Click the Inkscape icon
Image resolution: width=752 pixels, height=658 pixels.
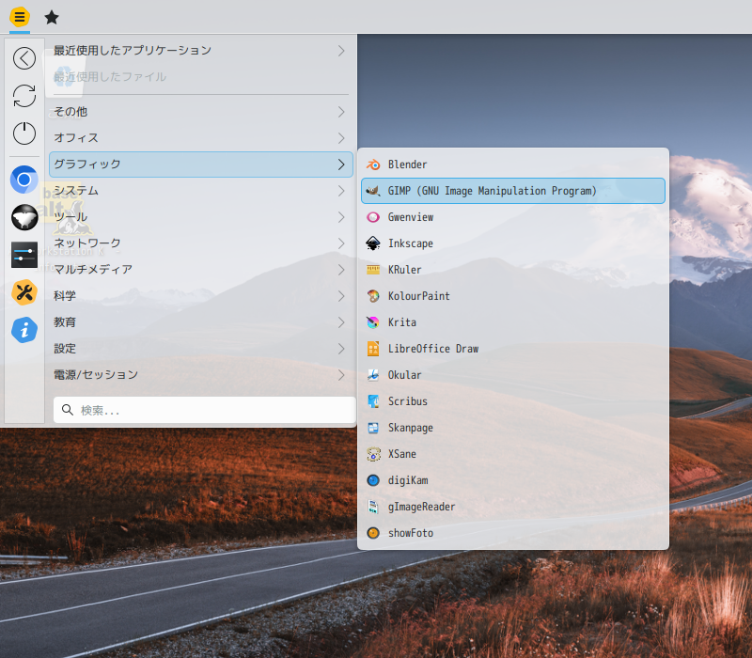click(373, 243)
